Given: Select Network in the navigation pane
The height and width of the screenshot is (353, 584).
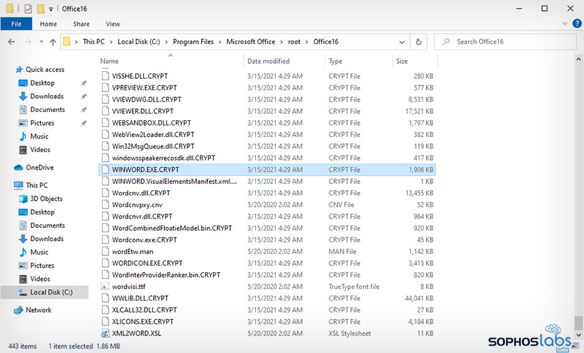Looking at the screenshot, I should 38,310.
